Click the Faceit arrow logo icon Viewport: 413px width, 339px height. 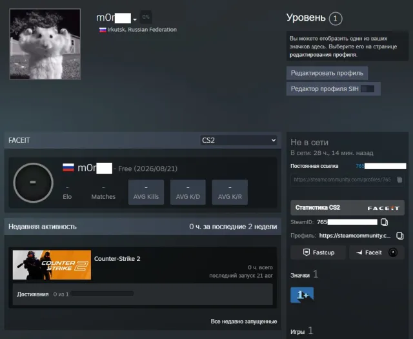click(x=359, y=252)
